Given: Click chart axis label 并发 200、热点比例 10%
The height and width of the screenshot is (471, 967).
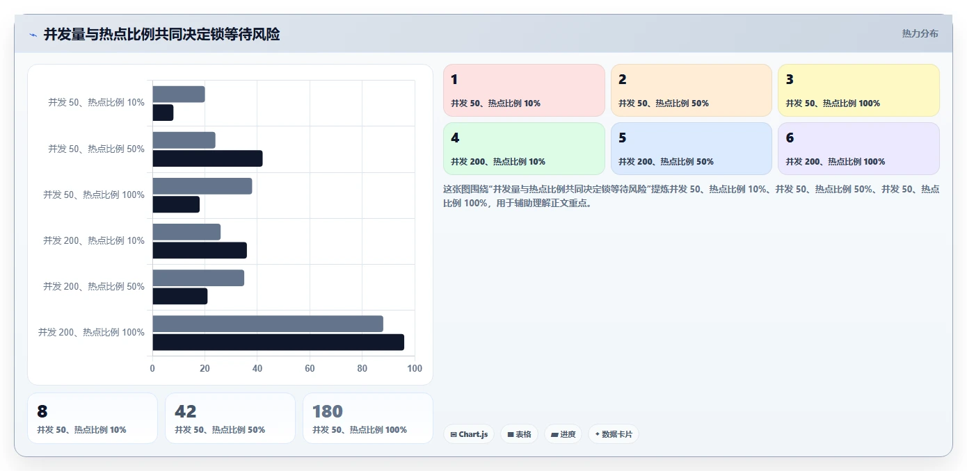Looking at the screenshot, I should coord(94,240).
